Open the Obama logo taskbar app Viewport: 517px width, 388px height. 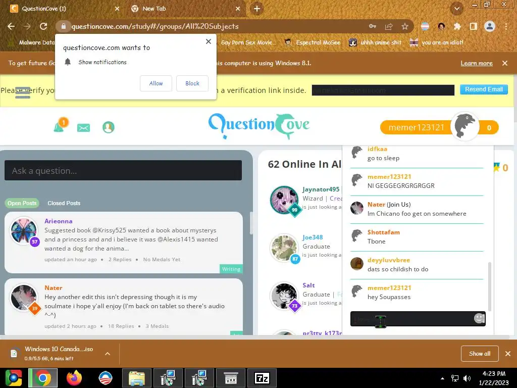click(106, 378)
